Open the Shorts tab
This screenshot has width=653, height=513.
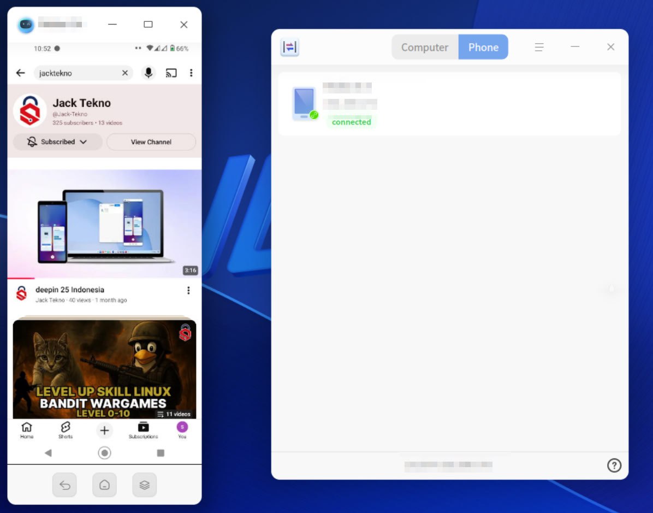(x=66, y=430)
